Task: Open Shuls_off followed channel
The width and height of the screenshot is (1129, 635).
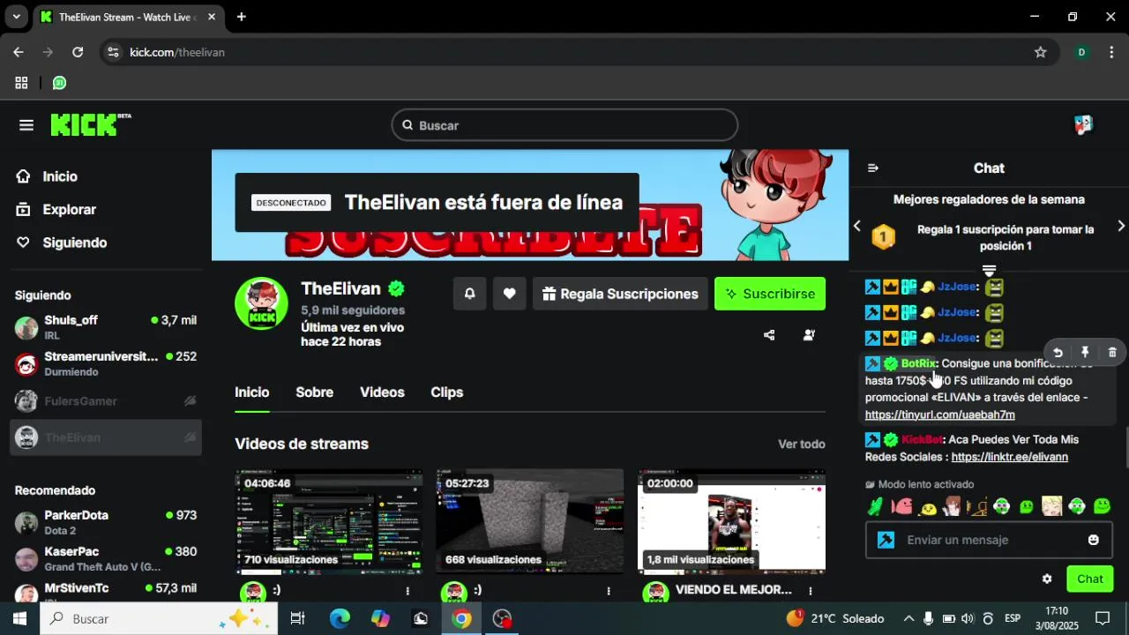Action: [106, 327]
